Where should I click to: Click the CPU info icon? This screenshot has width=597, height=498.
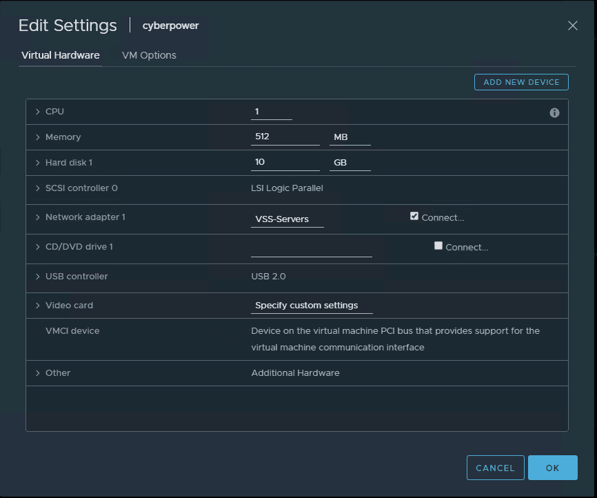(x=554, y=112)
